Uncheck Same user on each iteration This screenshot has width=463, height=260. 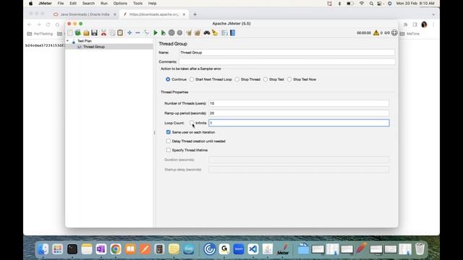point(169,132)
